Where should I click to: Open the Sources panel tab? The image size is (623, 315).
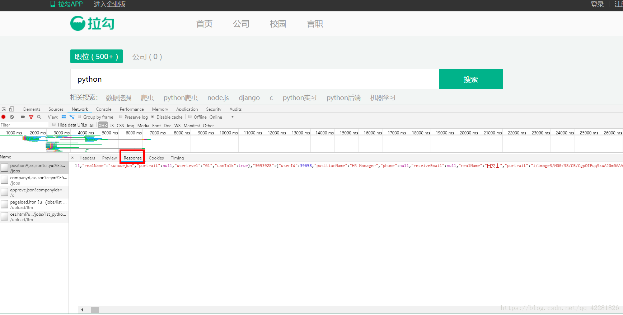tap(56, 109)
